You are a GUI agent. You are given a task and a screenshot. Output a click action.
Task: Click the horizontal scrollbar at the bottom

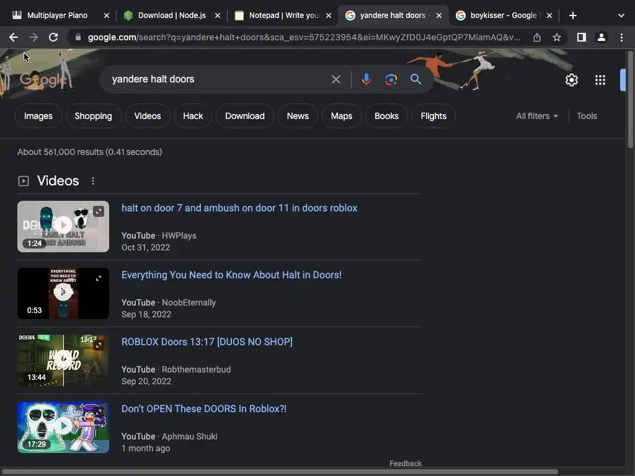pos(280,472)
